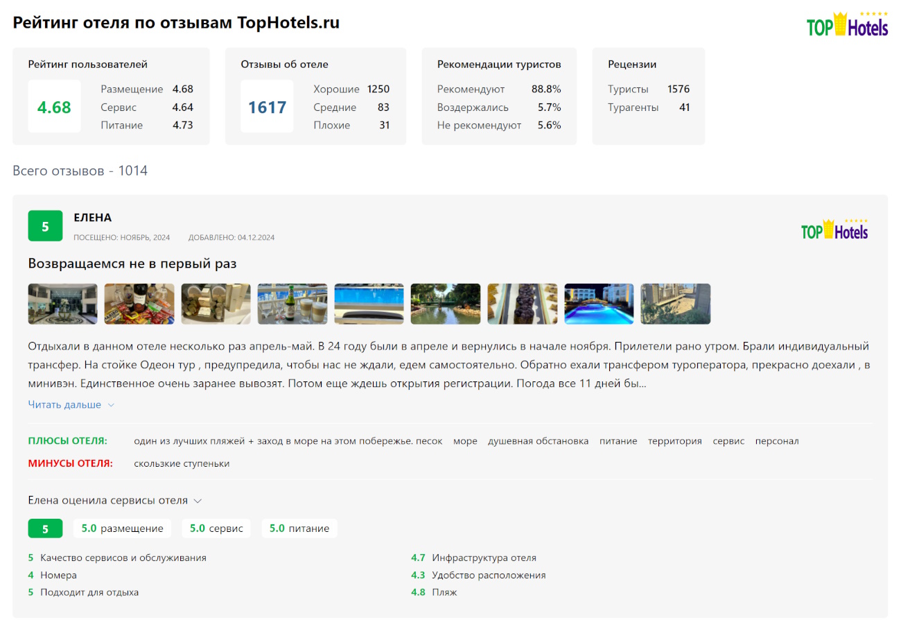
Task: Click the TopHotels logo inside Elena's review card
Action: [x=834, y=228]
